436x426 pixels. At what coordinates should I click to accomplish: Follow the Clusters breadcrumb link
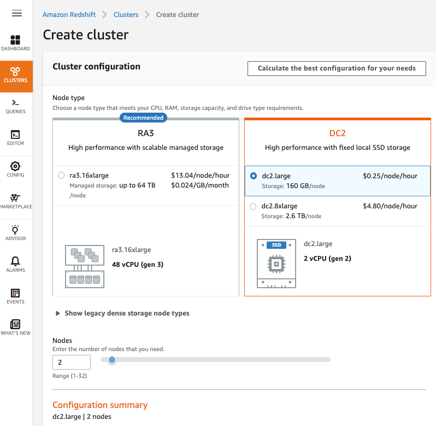[x=126, y=14]
